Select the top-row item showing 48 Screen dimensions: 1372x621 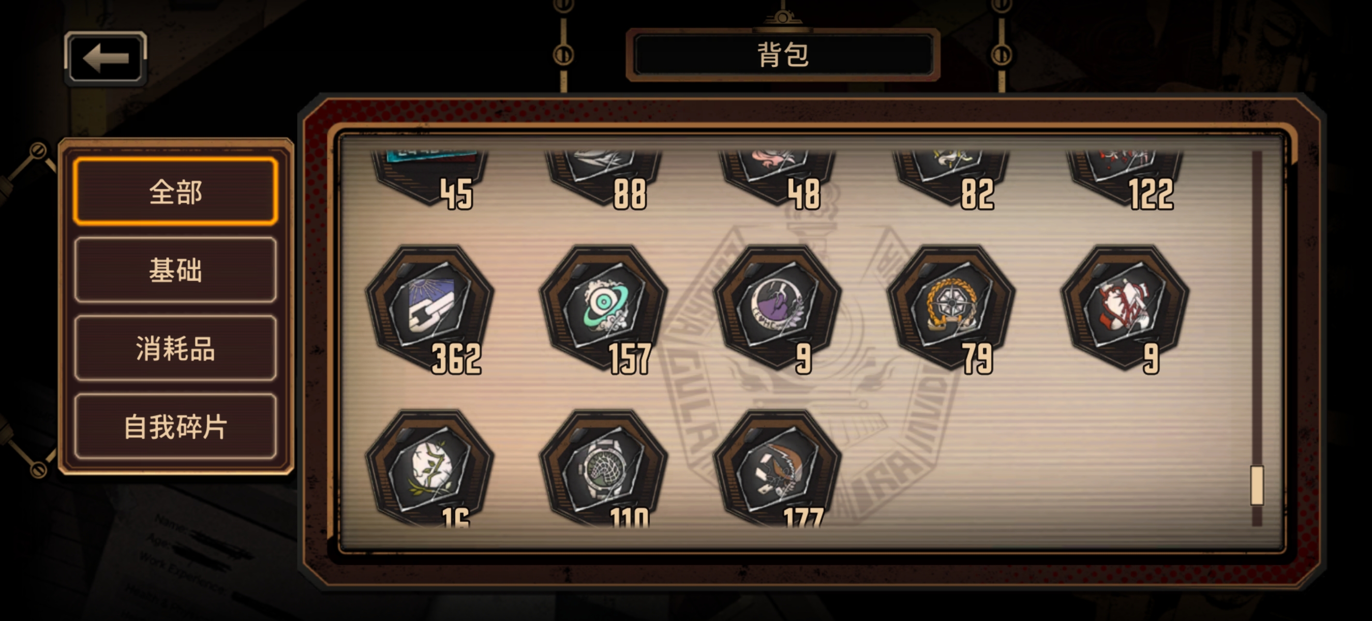point(778,179)
